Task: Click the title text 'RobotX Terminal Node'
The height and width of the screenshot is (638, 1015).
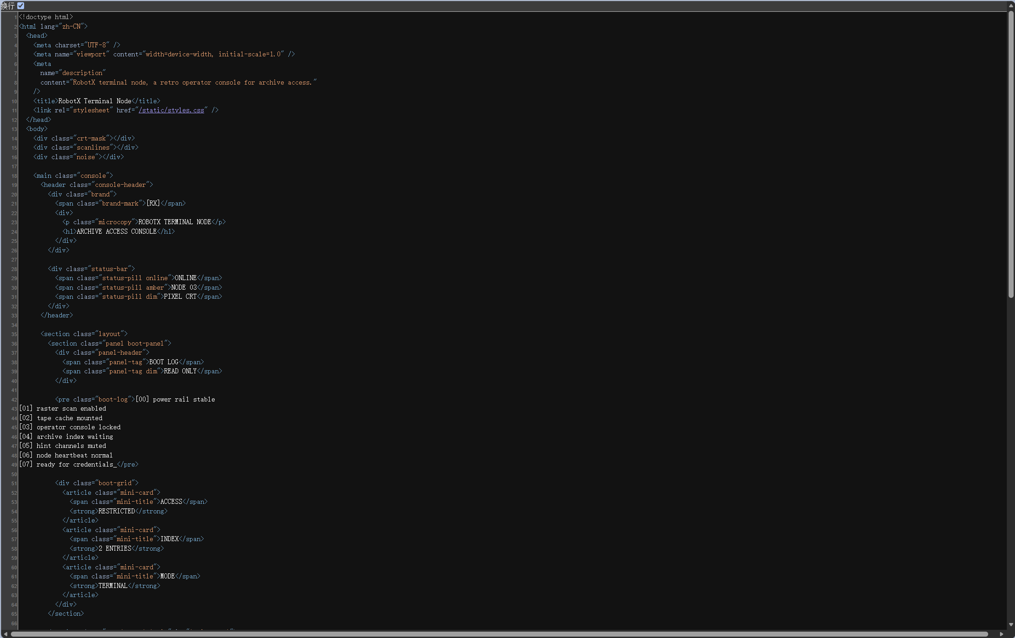Action: (95, 101)
